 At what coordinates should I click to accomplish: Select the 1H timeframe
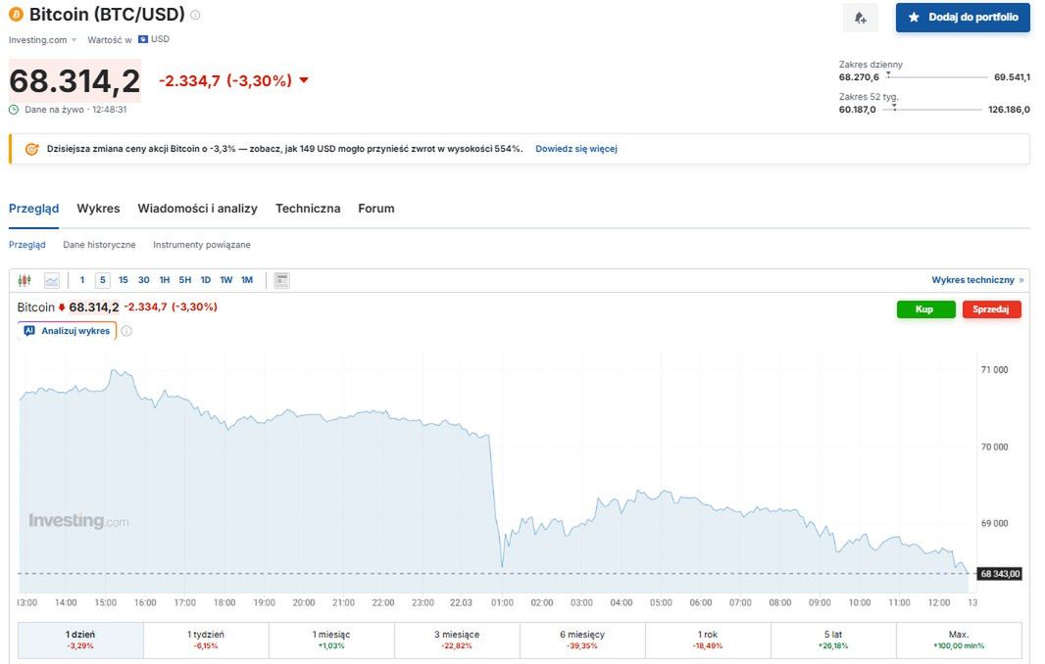(164, 279)
